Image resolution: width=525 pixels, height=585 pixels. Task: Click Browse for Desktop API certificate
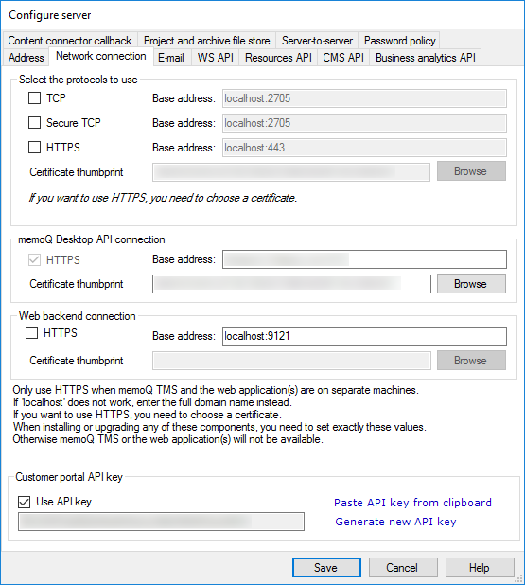pyautogui.click(x=471, y=284)
